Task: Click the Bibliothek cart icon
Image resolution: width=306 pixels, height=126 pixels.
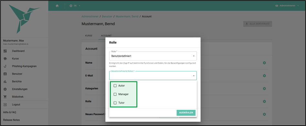Action: click(5, 97)
